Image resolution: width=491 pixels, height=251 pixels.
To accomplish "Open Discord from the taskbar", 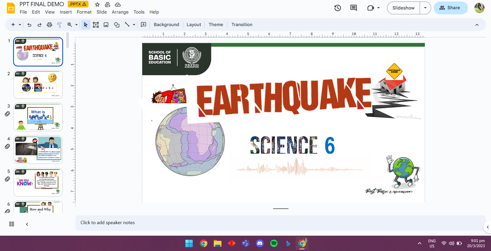I will click(x=260, y=243).
